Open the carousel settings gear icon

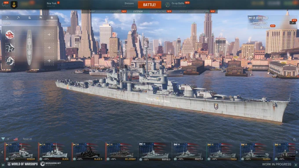pyautogui.click(x=295, y=139)
